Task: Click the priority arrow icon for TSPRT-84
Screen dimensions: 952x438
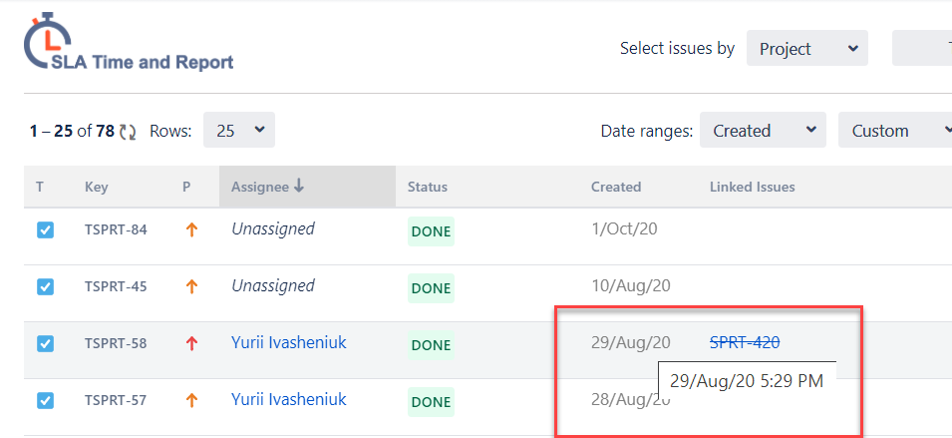Action: click(x=191, y=230)
